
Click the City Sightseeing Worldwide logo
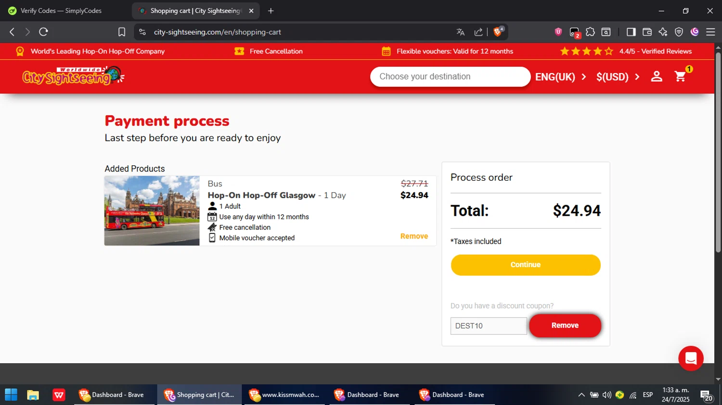pyautogui.click(x=73, y=76)
